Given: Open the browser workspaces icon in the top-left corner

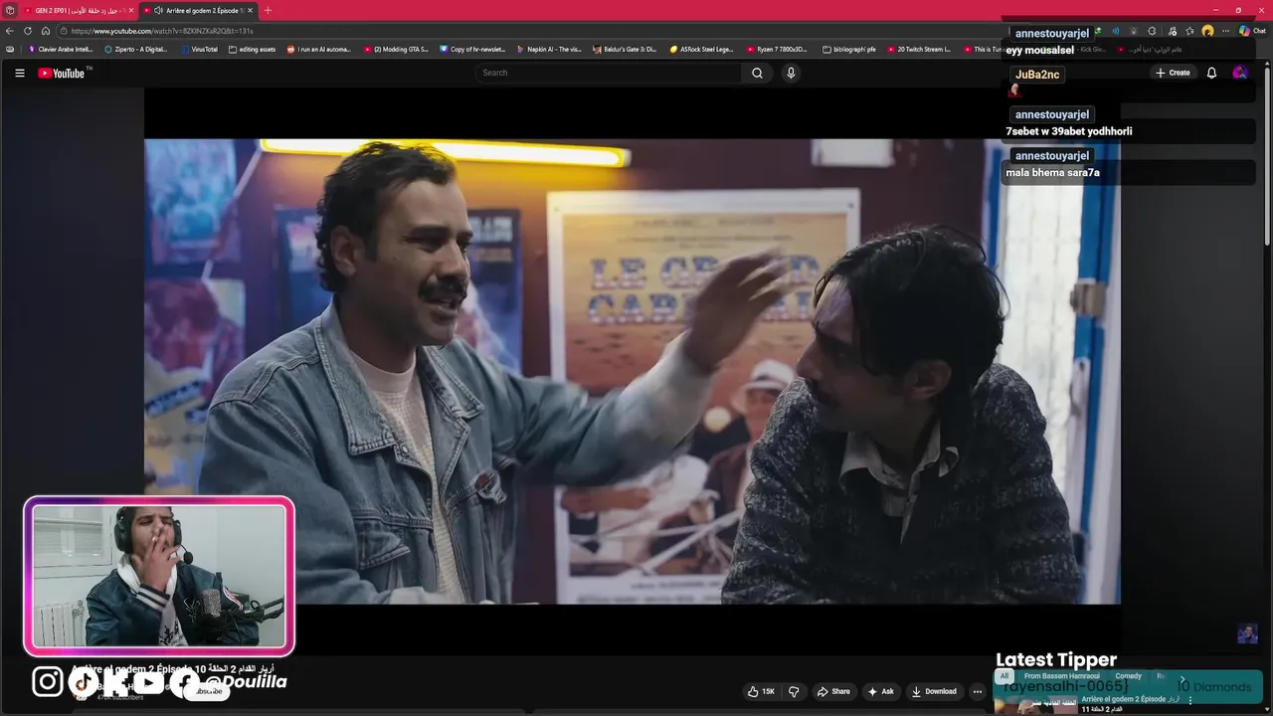Looking at the screenshot, I should coord(9,10).
